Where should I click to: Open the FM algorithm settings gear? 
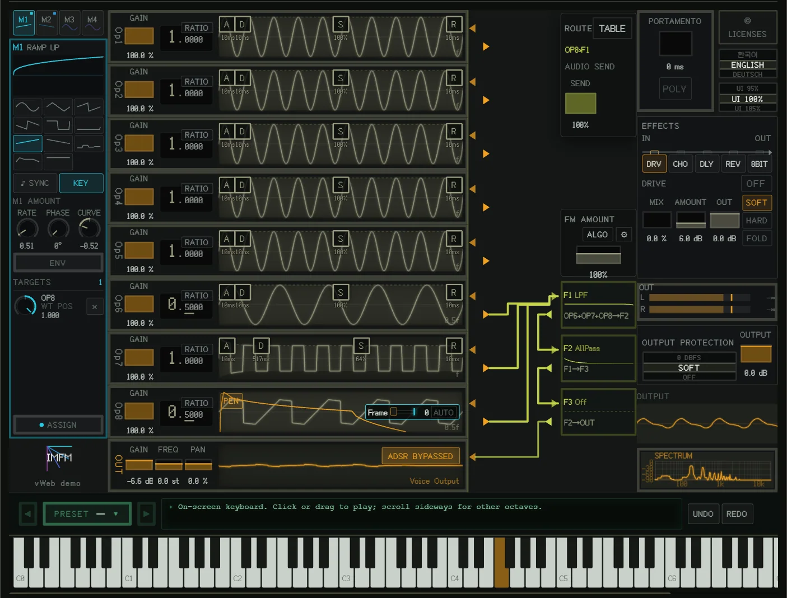[624, 235]
